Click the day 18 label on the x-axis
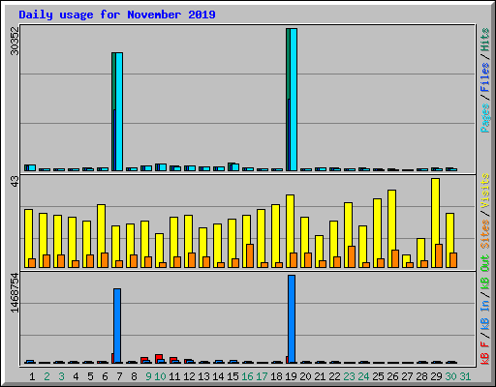This screenshot has height=387, width=496. [276, 376]
